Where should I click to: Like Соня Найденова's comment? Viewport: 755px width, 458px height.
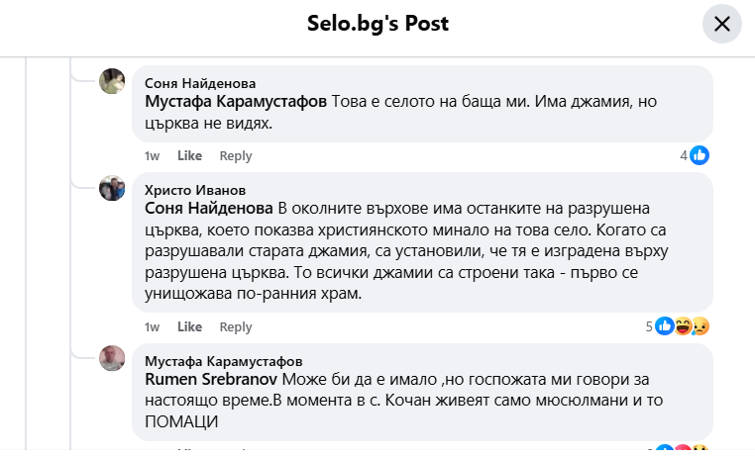point(189,156)
